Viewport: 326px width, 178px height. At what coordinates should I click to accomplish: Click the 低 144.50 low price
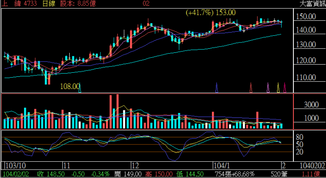pyautogui.click(x=190, y=174)
